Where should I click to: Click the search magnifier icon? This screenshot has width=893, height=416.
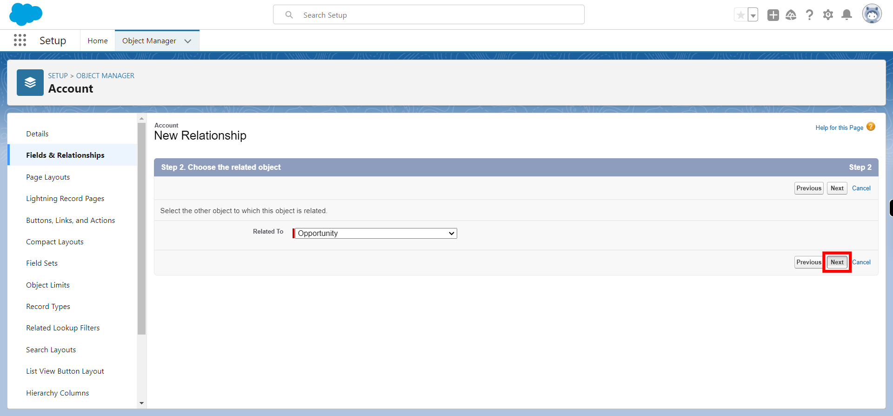point(289,15)
